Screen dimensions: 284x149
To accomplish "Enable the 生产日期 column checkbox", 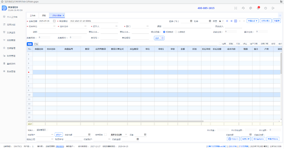I will click(248, 44).
